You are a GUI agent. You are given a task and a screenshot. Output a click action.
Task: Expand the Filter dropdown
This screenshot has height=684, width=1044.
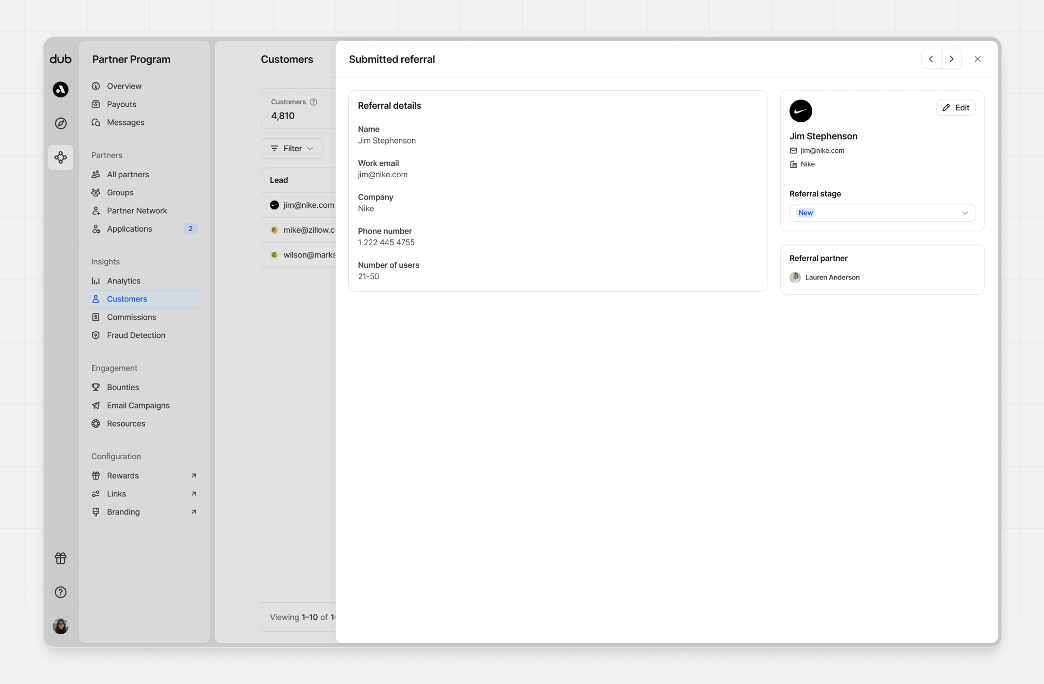292,149
